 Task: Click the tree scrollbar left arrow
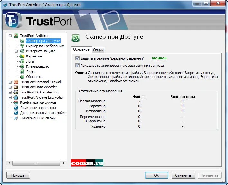click(9, 163)
